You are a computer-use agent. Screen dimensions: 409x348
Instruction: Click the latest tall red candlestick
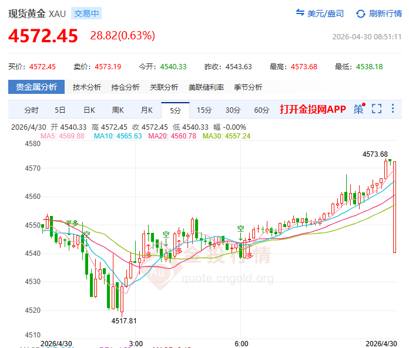click(x=395, y=207)
